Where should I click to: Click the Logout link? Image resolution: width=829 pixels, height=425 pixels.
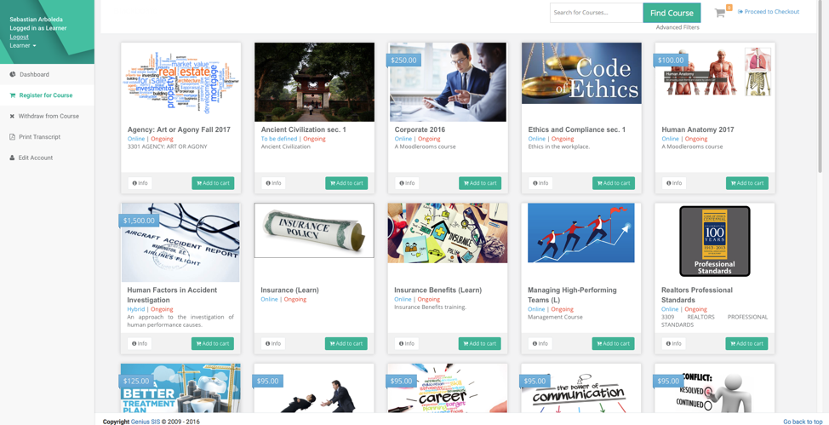click(x=19, y=37)
